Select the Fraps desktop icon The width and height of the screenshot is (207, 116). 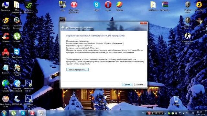[x=62, y=6]
